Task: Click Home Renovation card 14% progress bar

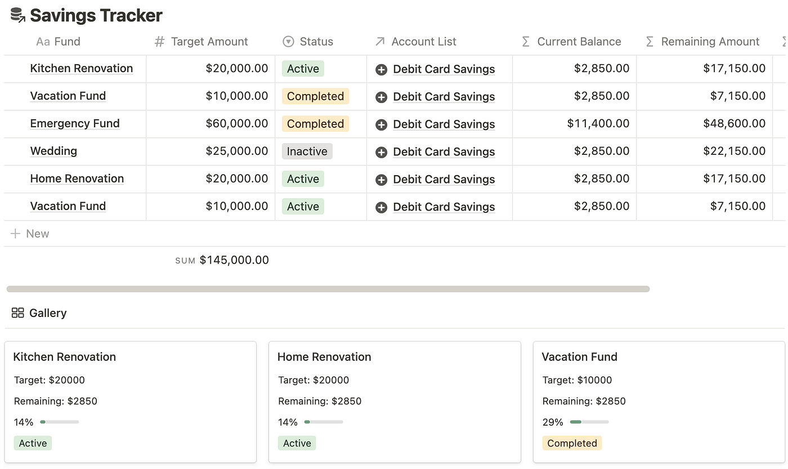Action: point(324,422)
